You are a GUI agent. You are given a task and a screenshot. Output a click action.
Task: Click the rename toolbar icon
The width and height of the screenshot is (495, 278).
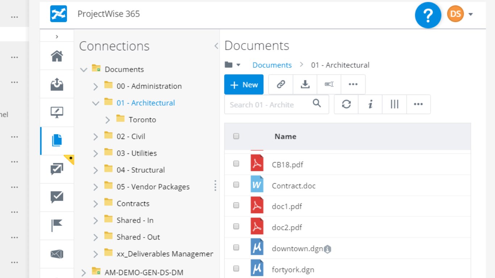point(329,84)
